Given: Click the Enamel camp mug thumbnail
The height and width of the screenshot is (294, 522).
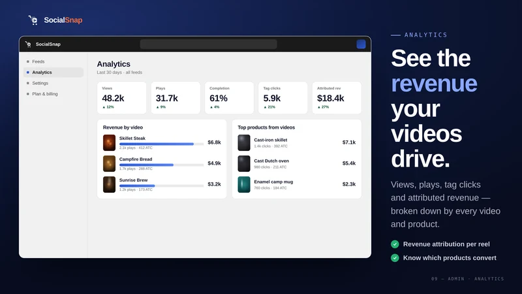Looking at the screenshot, I should 243,184.
